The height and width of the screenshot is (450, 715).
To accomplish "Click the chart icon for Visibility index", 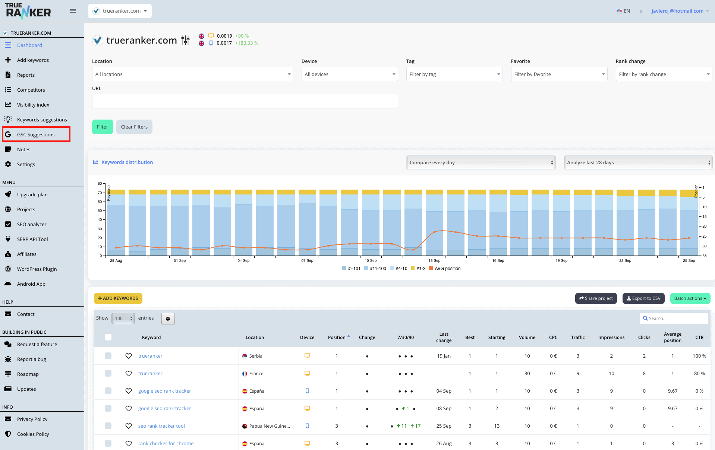I will [x=8, y=105].
